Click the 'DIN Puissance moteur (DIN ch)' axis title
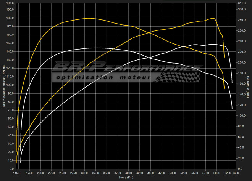This screenshot has width=252, height=181. 3,86
